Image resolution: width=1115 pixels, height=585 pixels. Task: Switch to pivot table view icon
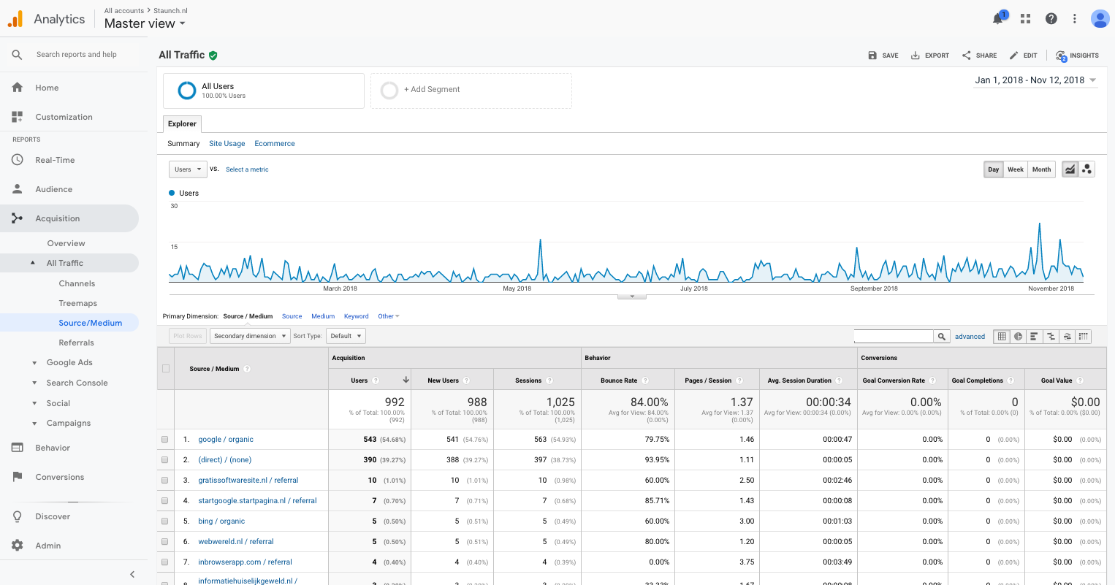pos(1084,337)
